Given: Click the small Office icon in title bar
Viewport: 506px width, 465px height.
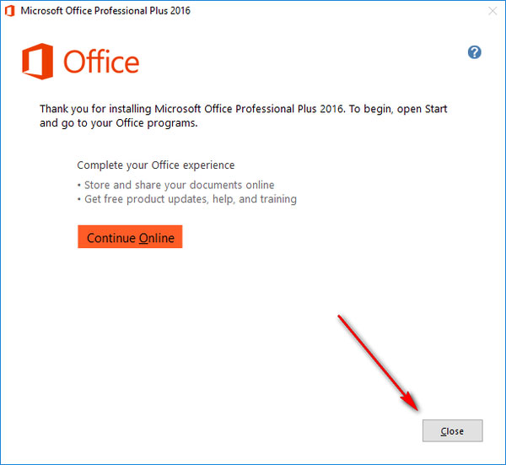Looking at the screenshot, I should tap(10, 12).
